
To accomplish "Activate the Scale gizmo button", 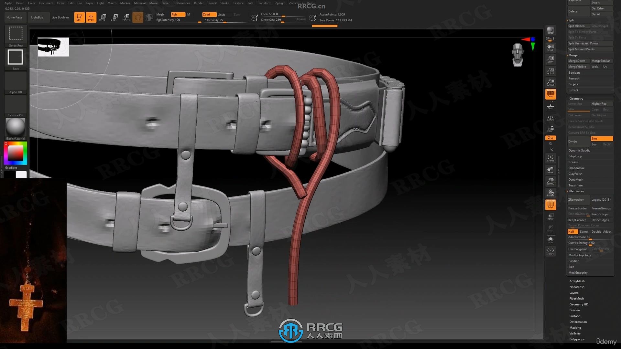I will pos(114,17).
